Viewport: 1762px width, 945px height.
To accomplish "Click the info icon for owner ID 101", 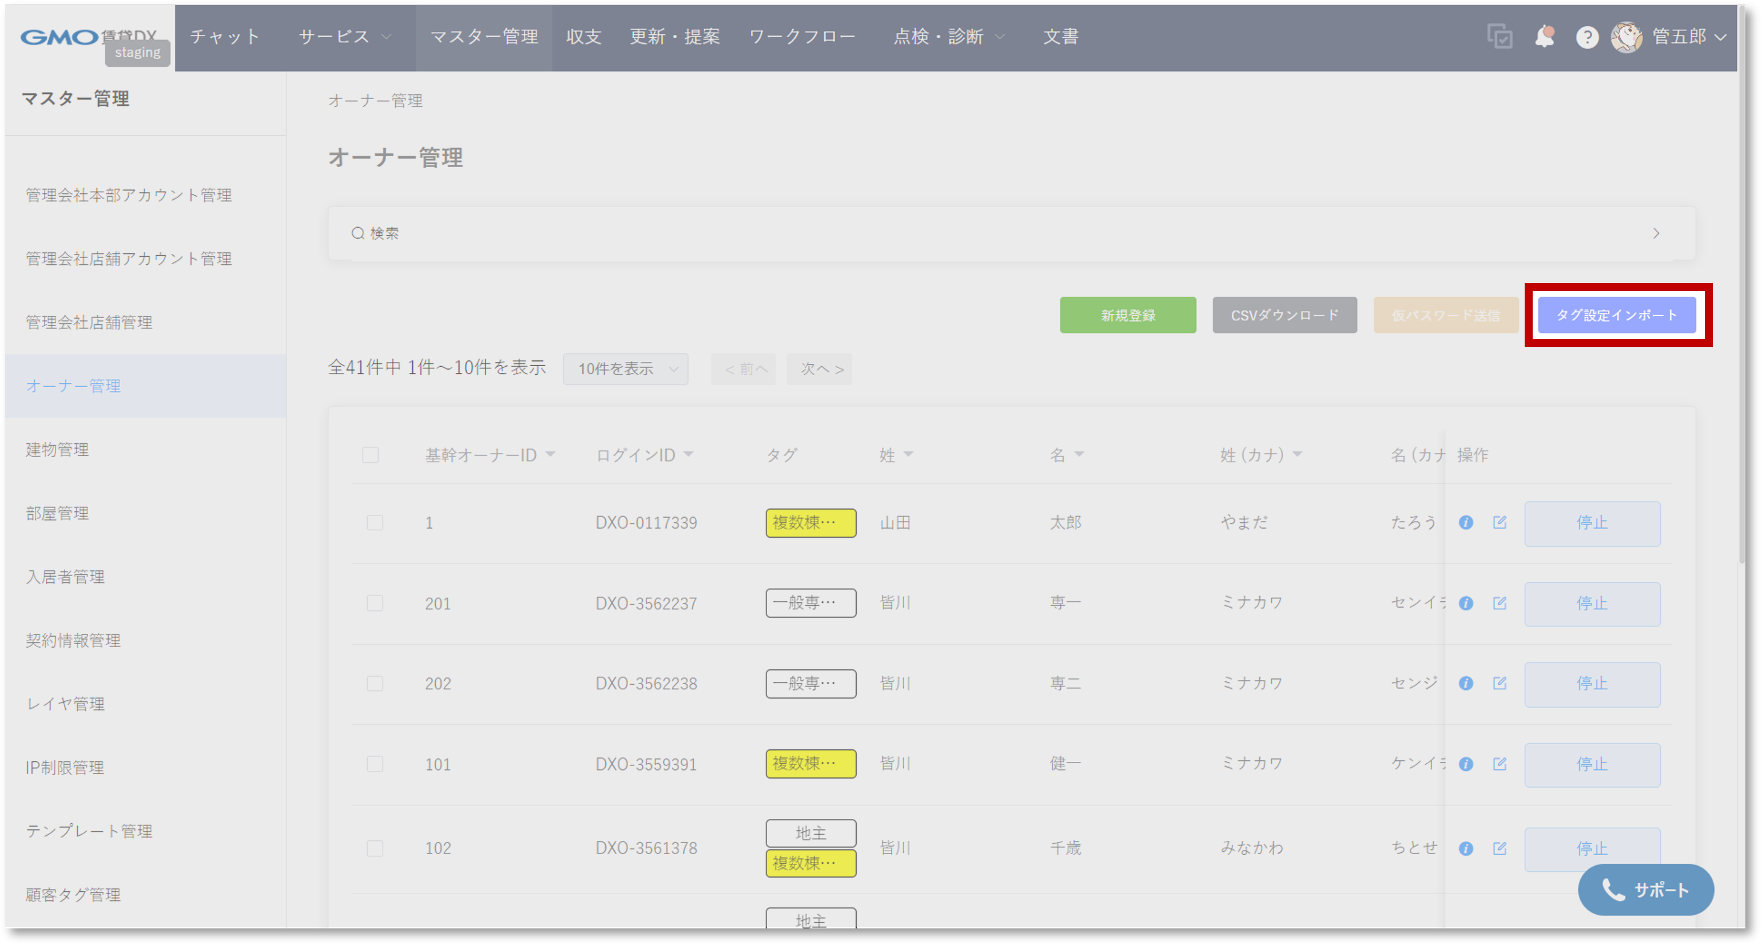I will [1466, 764].
